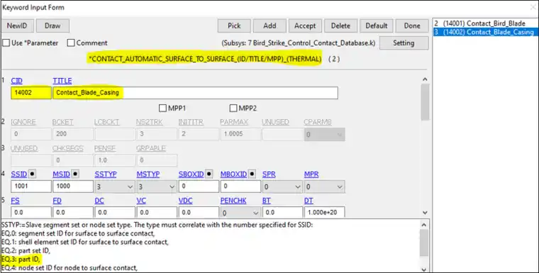Open the disabled CPARM8 dropdown
Viewport: 539px width, 273px height.
[324, 135]
